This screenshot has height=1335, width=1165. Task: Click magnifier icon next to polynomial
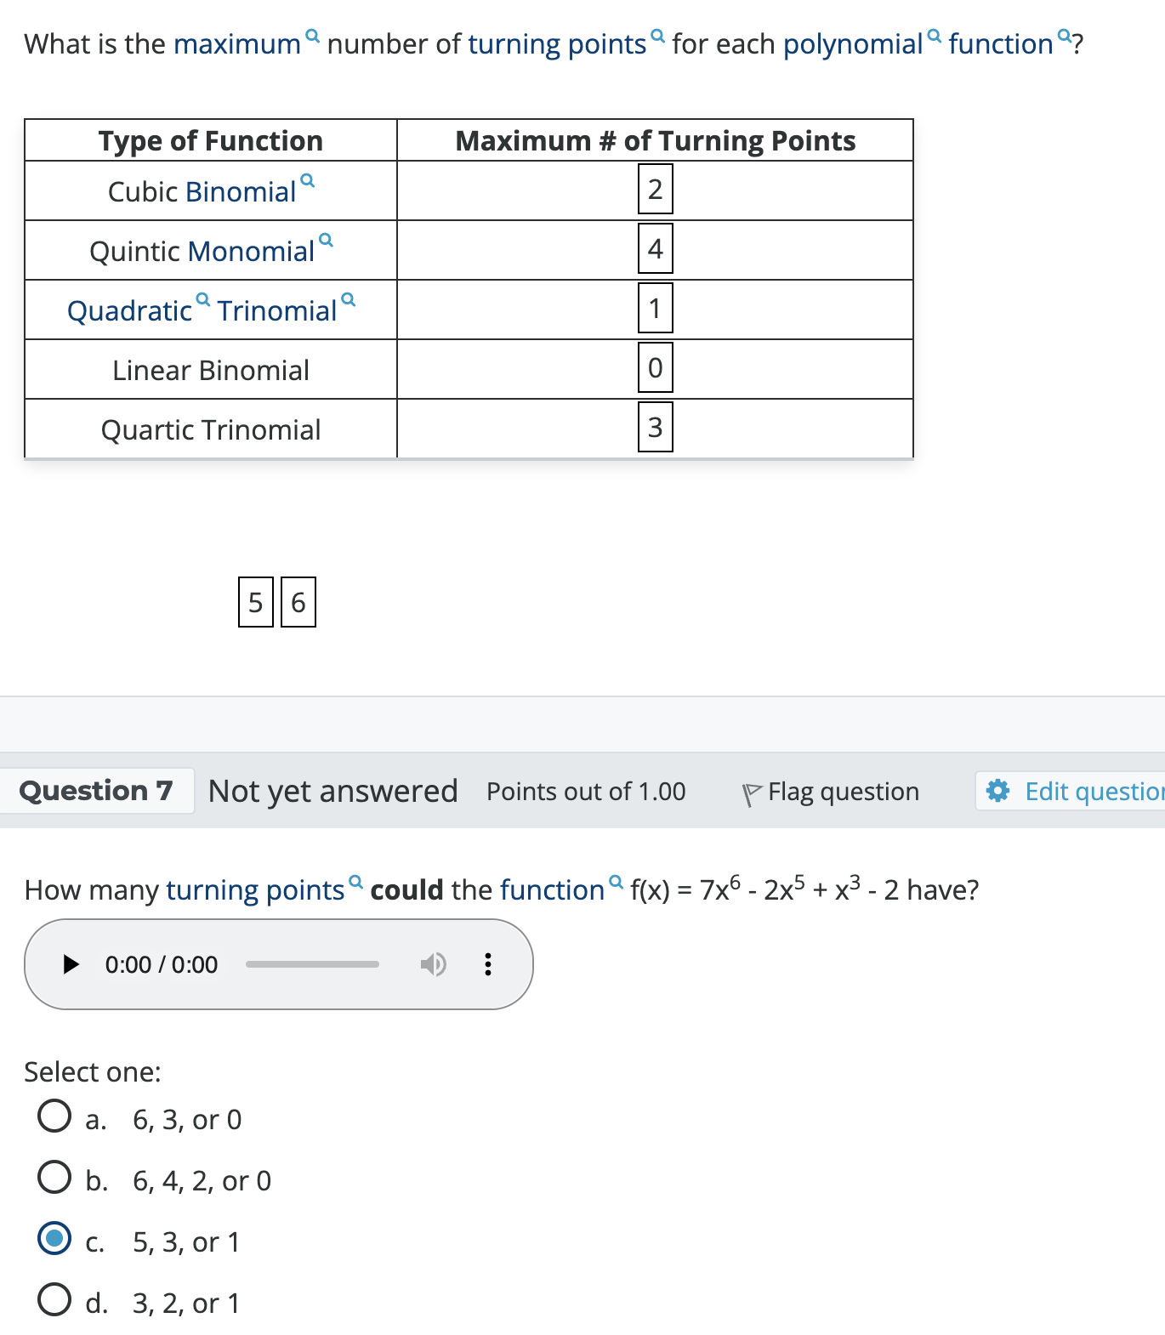935,36
